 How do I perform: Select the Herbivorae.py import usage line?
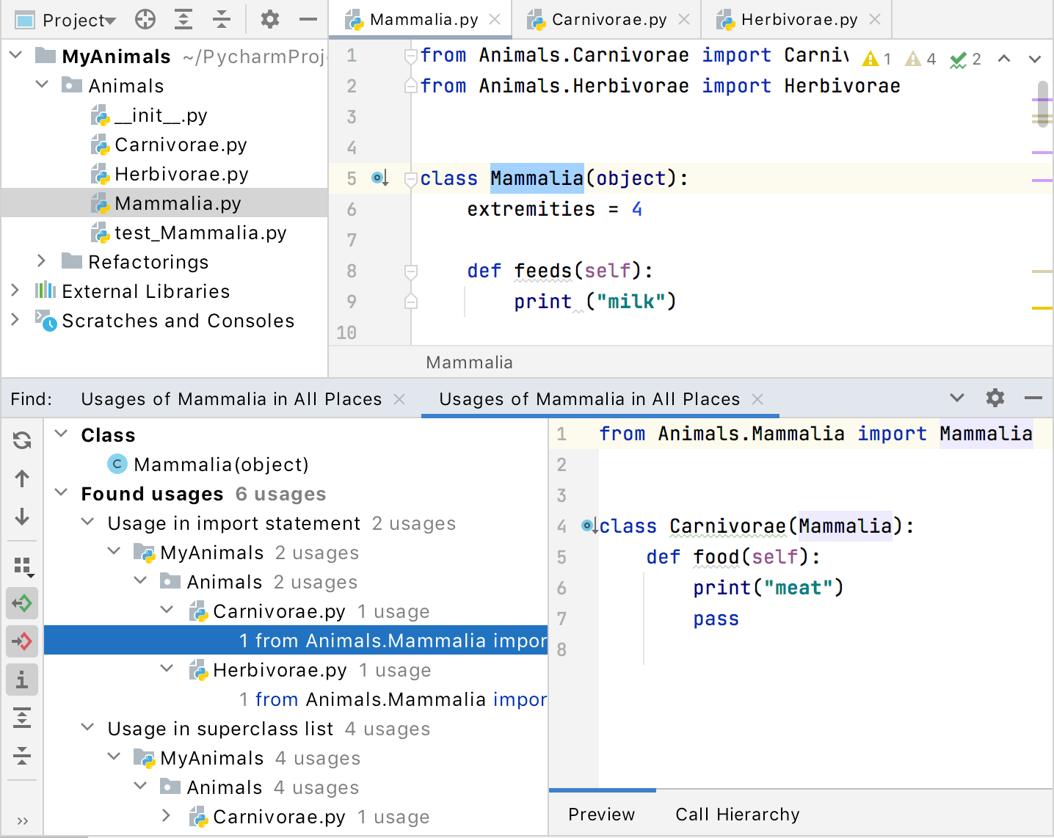tap(393, 699)
